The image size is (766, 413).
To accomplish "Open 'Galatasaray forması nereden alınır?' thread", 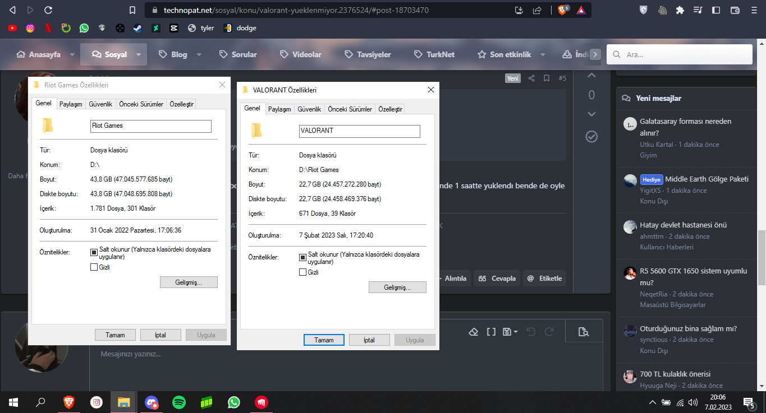I will pyautogui.click(x=685, y=127).
